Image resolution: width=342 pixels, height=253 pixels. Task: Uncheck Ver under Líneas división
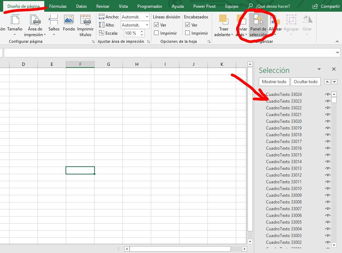(156, 25)
